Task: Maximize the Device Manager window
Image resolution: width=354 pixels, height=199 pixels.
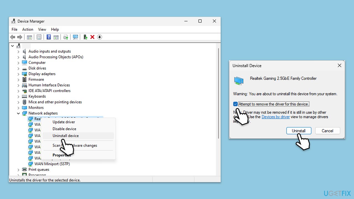Action: 200,21
